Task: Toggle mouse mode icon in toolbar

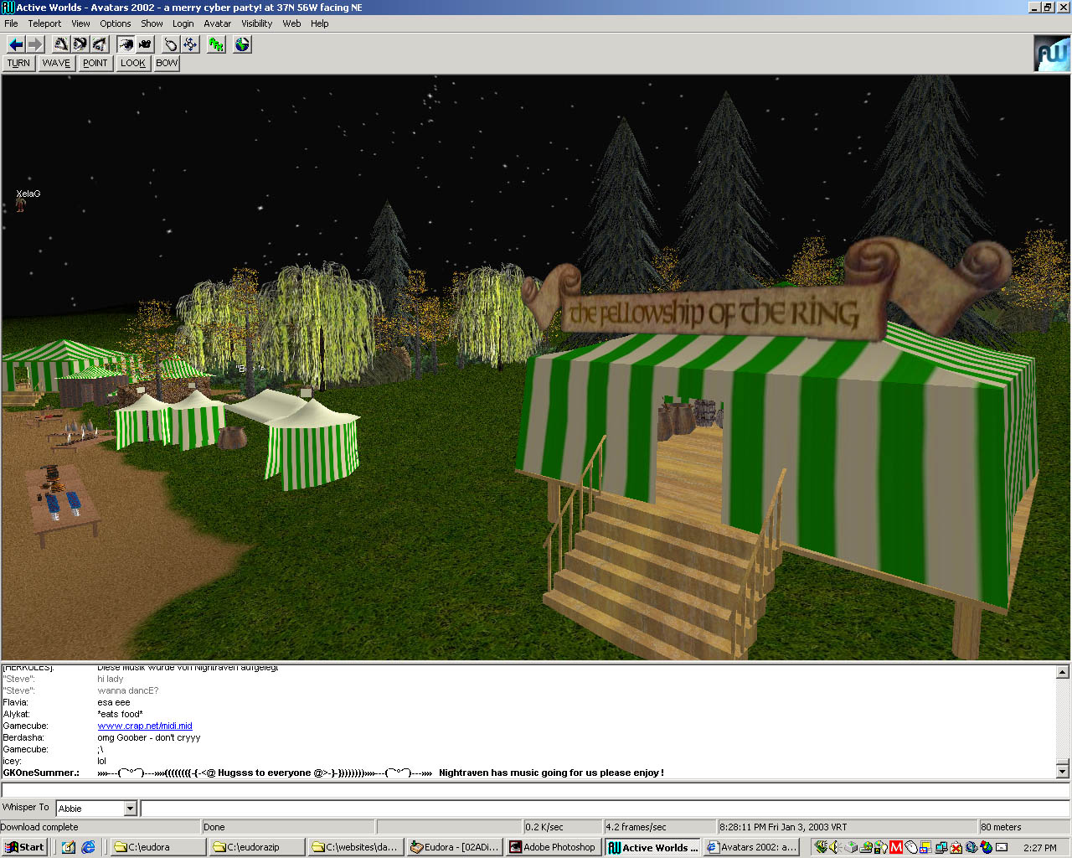Action: [171, 44]
